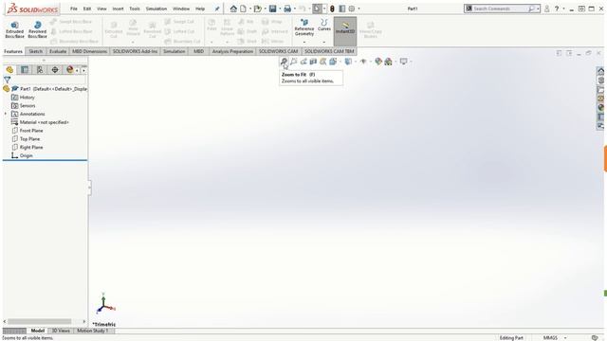Switch to the FeatureManager design tree tab
Screen dimensions: 607x341
[x=9, y=69]
